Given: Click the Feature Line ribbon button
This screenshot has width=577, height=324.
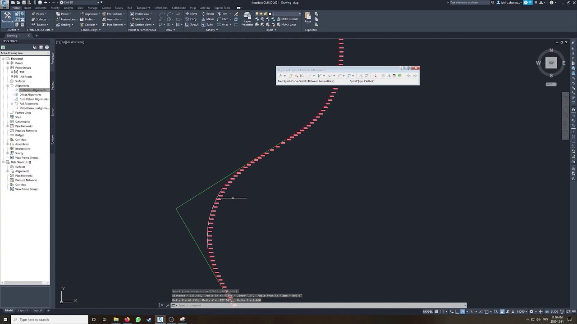Looking at the screenshot, I should pyautogui.click(x=68, y=19).
